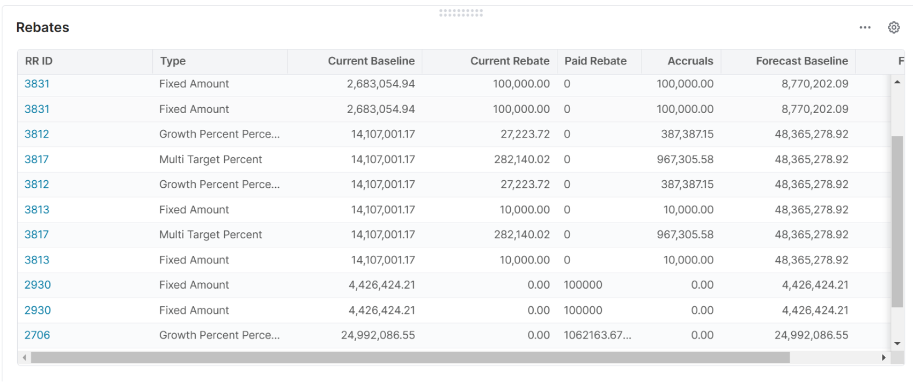The image size is (913, 382).
Task: Open the three-dot more options menu
Action: coord(865,27)
